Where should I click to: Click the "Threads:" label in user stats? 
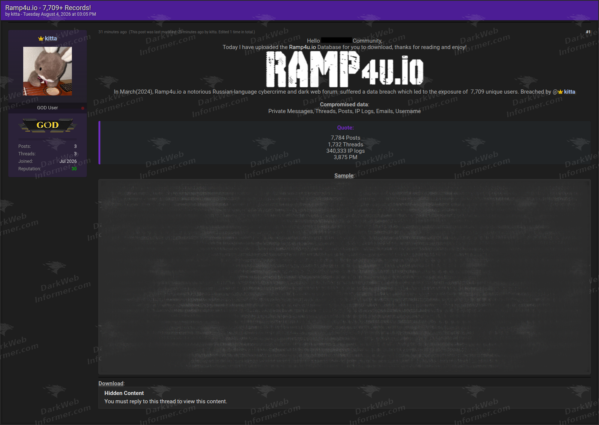click(27, 154)
